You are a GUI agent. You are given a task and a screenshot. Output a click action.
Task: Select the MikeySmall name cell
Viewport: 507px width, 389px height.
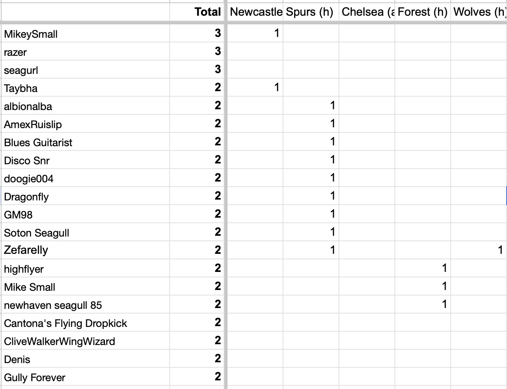click(x=85, y=33)
